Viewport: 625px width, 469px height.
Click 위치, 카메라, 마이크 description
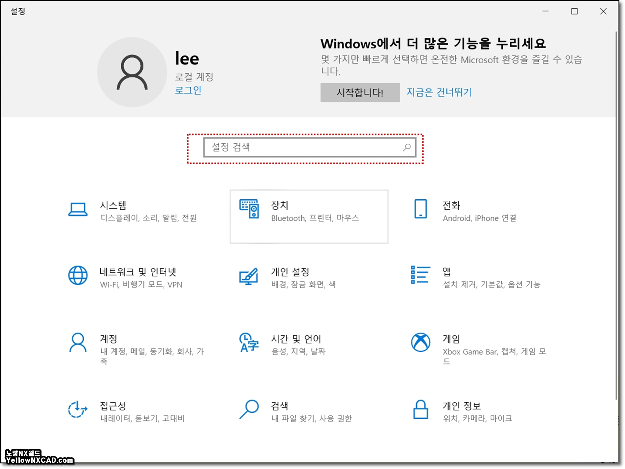pos(477,418)
